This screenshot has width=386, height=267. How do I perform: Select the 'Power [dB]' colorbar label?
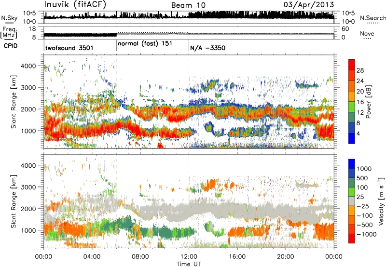point(368,102)
